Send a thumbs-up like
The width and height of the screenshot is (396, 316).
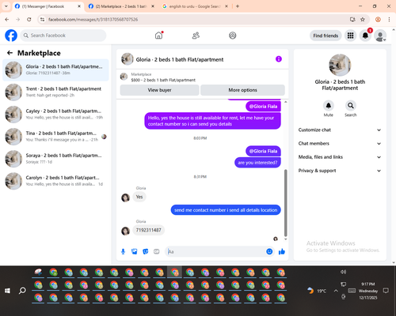(x=282, y=252)
